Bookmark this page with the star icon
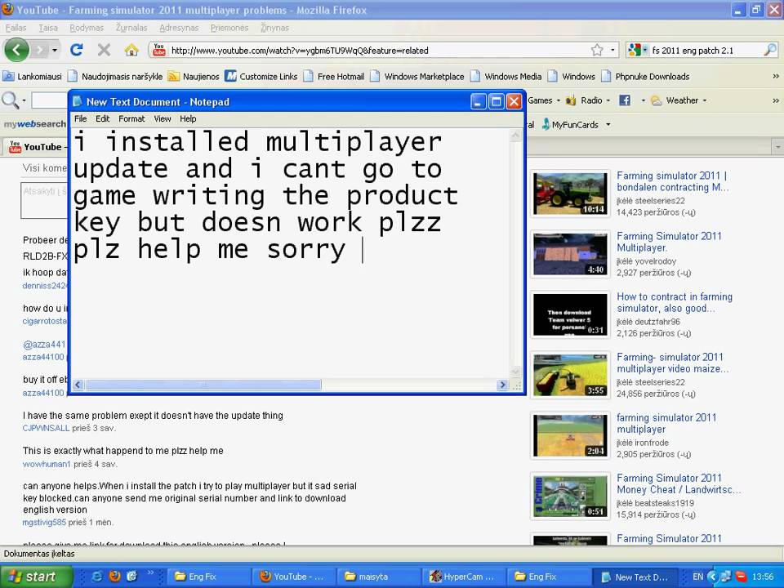Screen dimensions: 784x588 (x=597, y=50)
